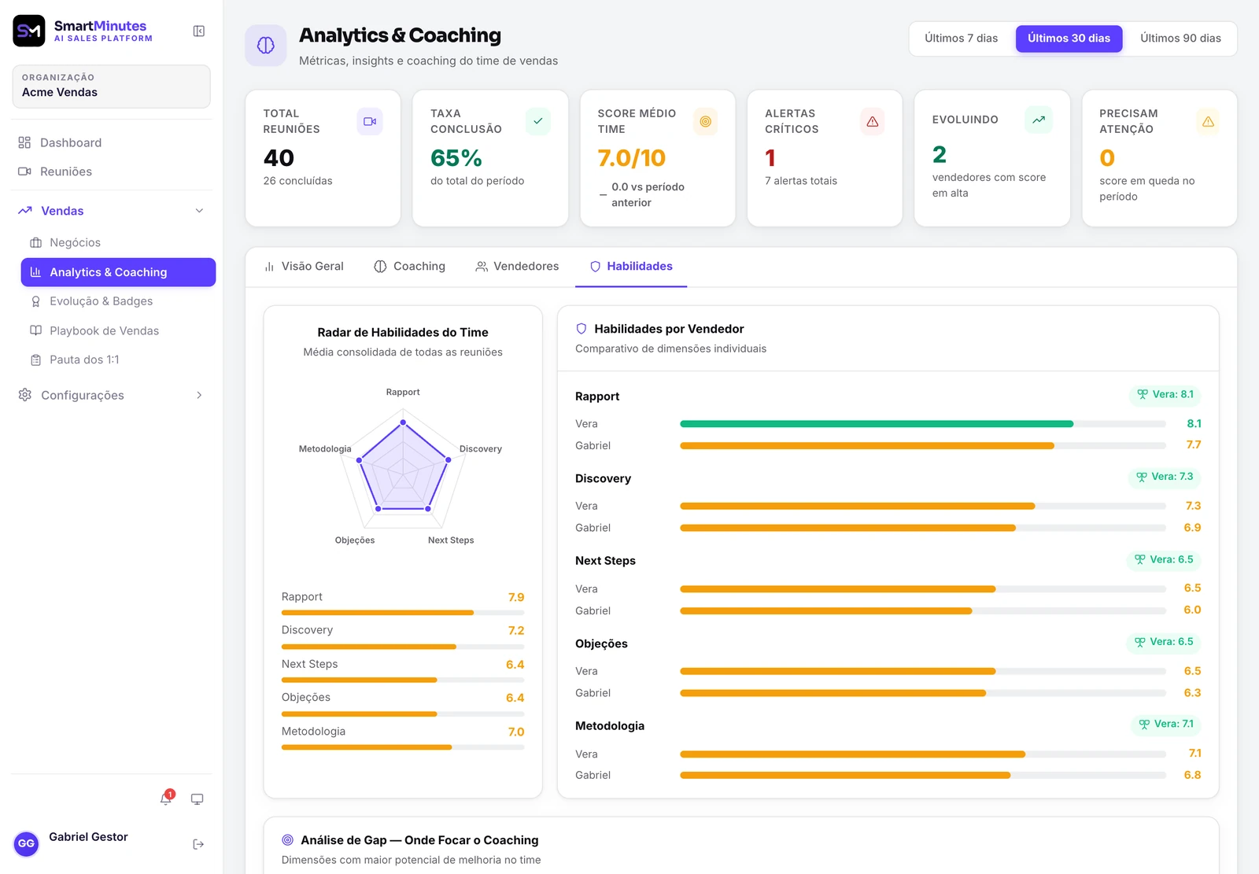Click the Rapport 7.9 progress bar in radar panel

[403, 613]
